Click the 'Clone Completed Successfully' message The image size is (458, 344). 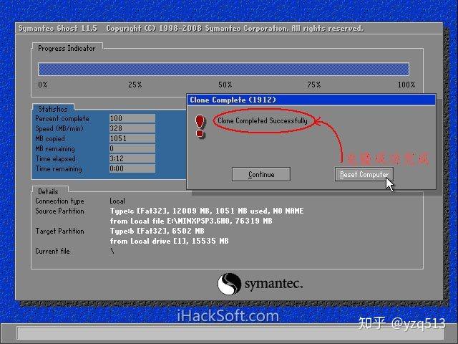pyautogui.click(x=263, y=120)
